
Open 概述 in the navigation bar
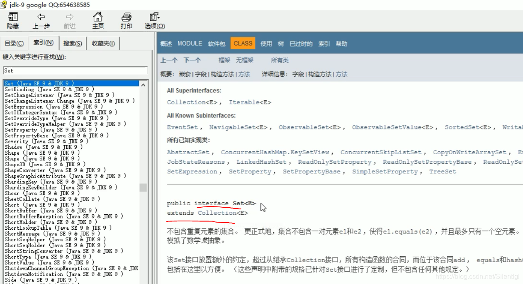click(x=166, y=44)
